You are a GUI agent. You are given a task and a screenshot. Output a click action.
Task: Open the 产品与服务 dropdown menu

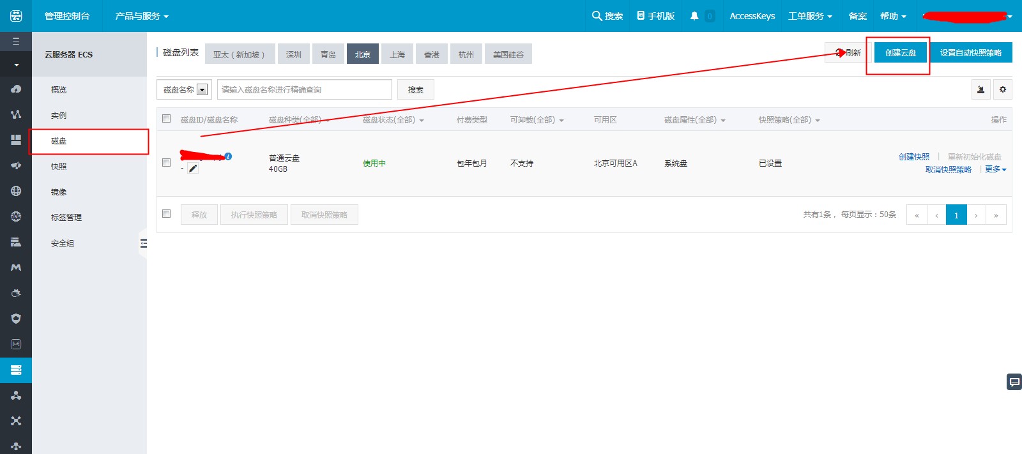(x=142, y=16)
